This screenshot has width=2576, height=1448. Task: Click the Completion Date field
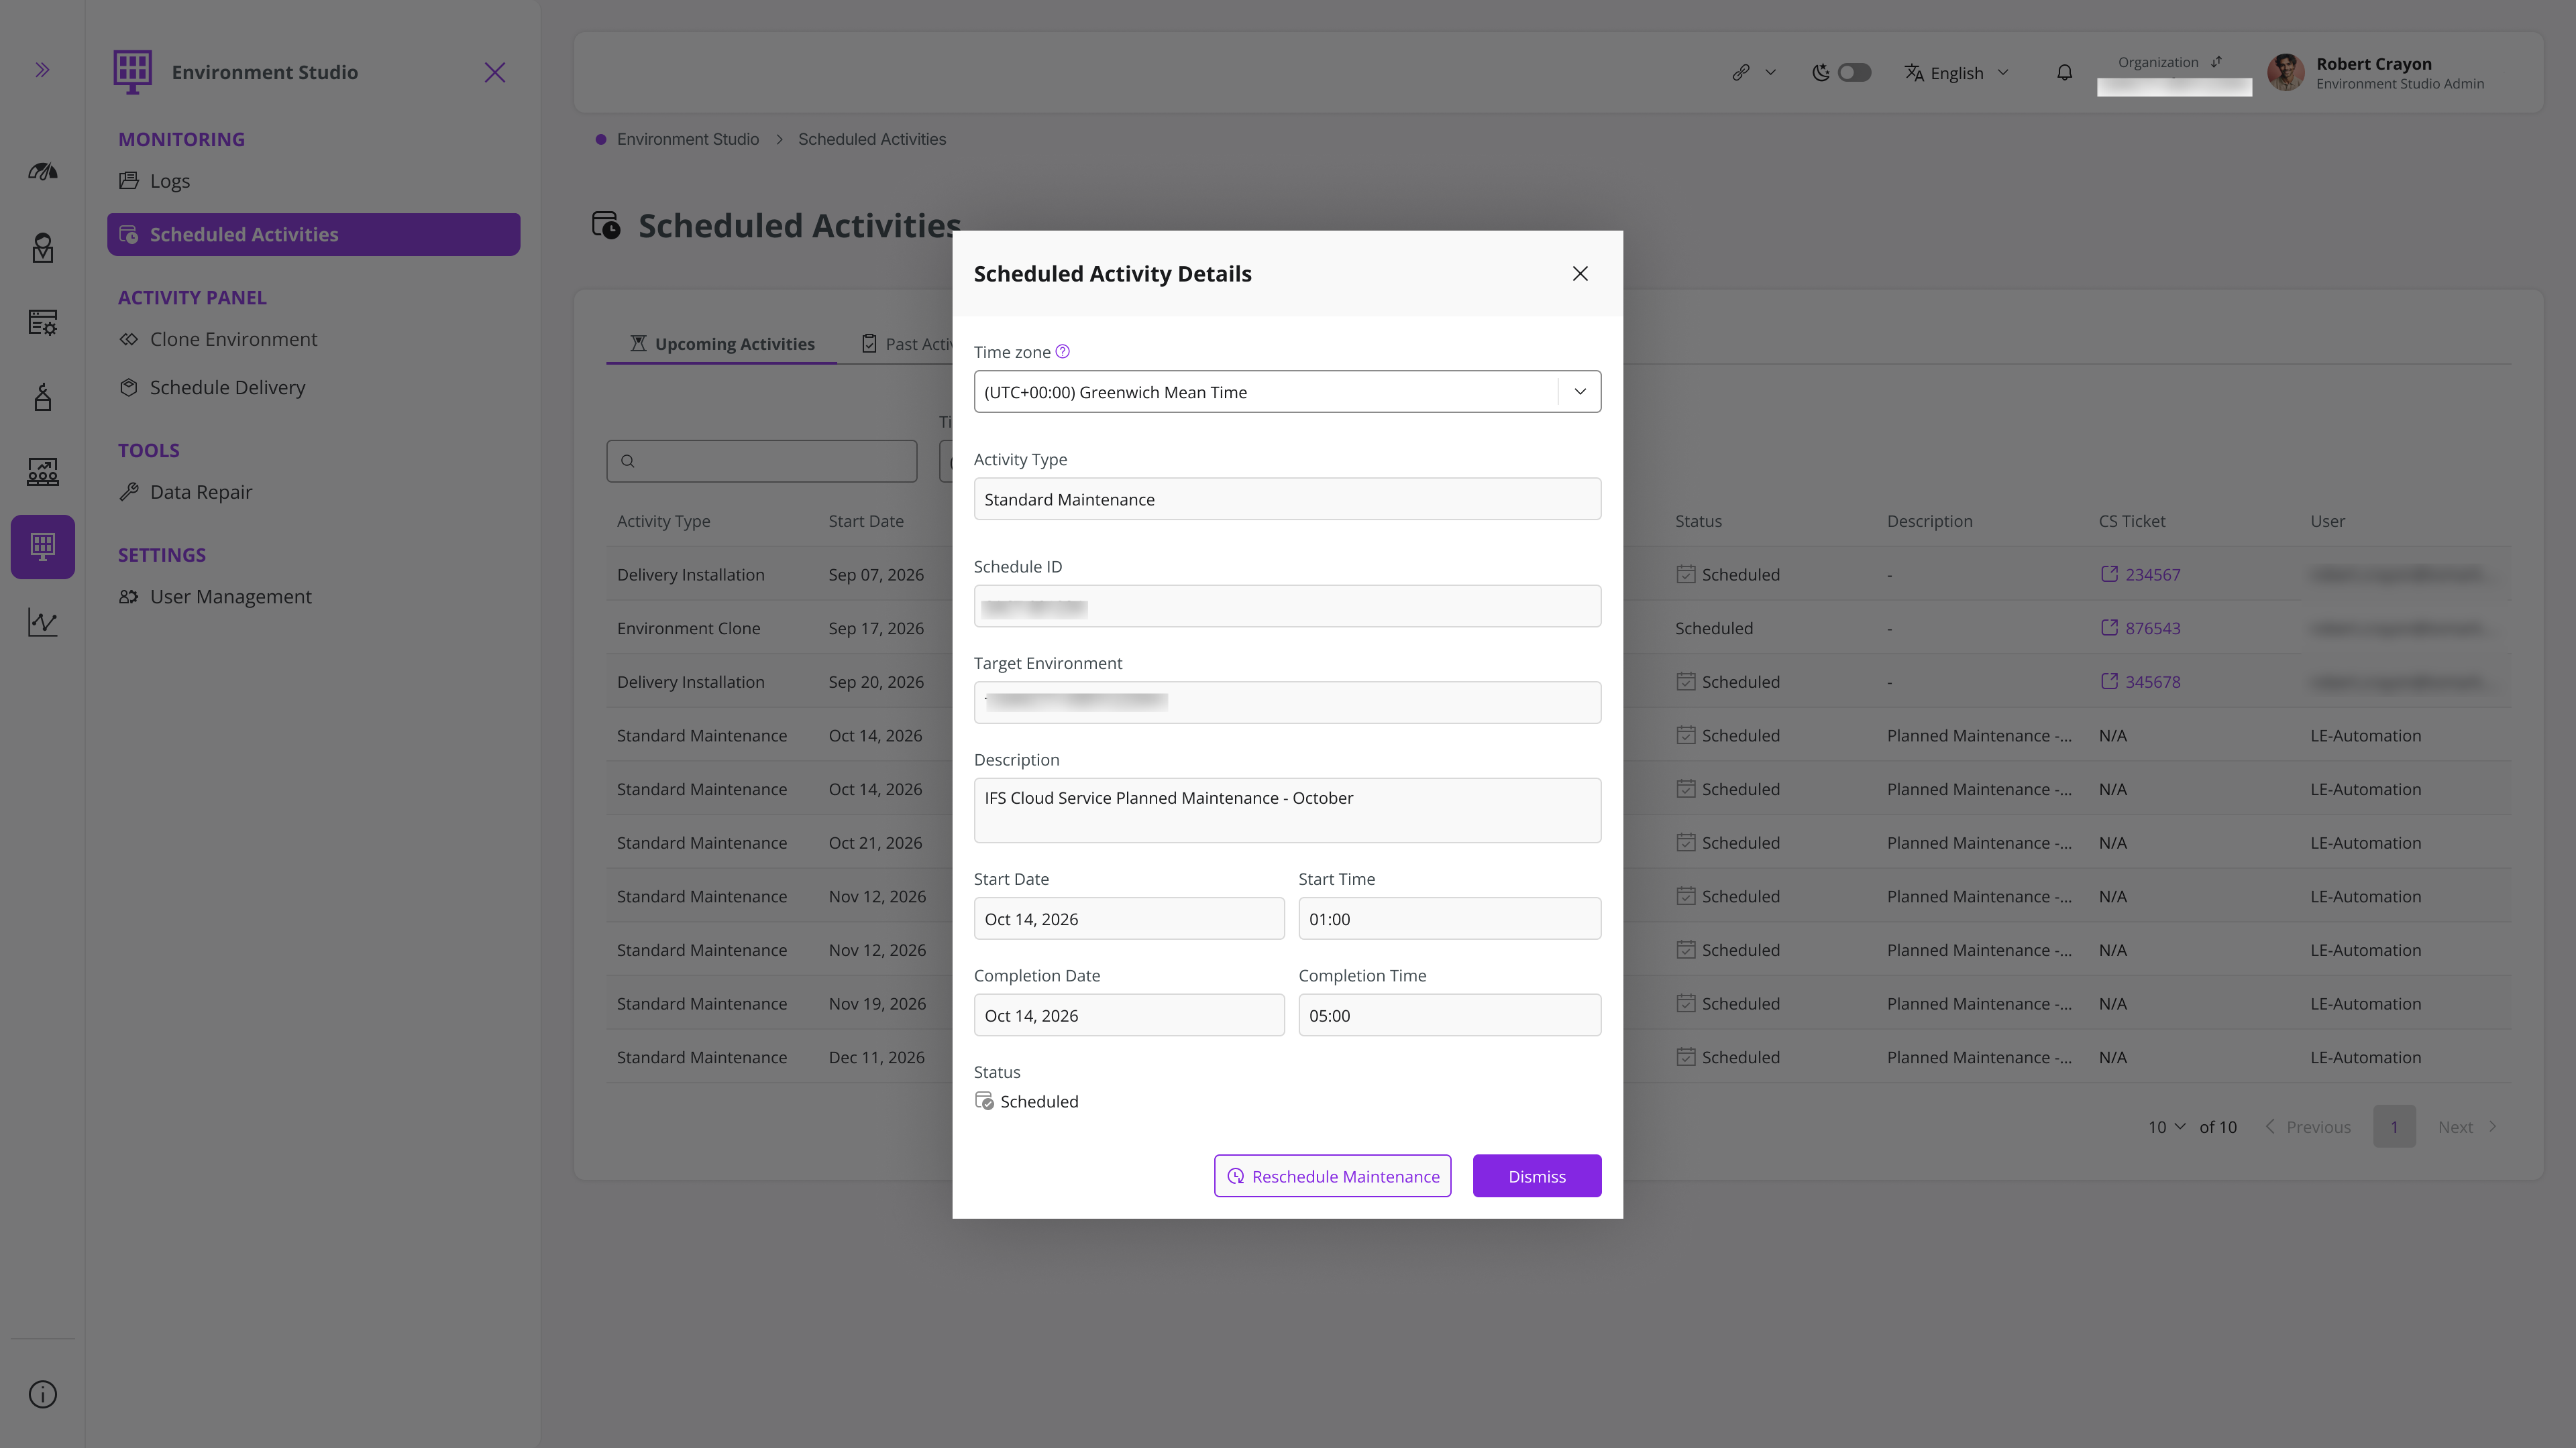pyautogui.click(x=1129, y=1016)
